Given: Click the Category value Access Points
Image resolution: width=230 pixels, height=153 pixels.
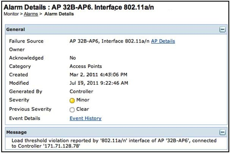Looking at the screenshot, I should point(86,66).
